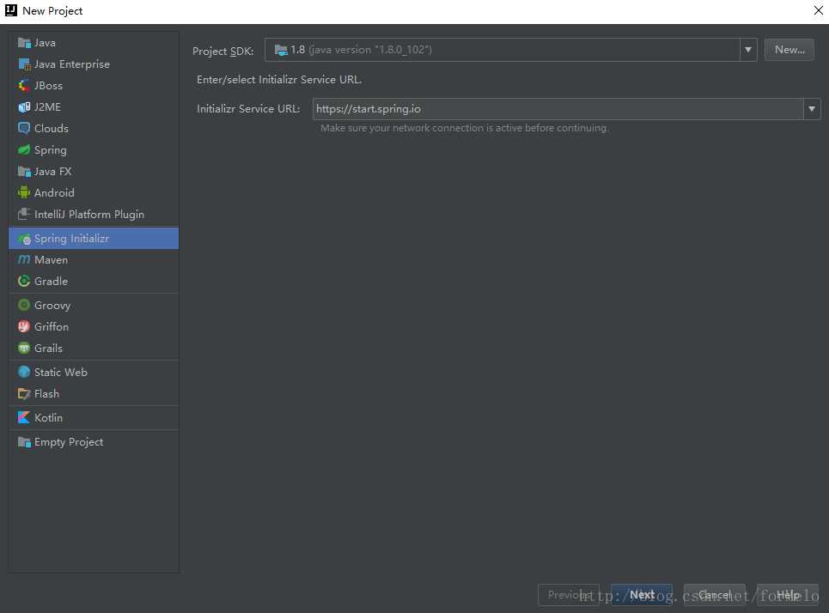Click the Next button
829x613 pixels.
click(x=642, y=595)
